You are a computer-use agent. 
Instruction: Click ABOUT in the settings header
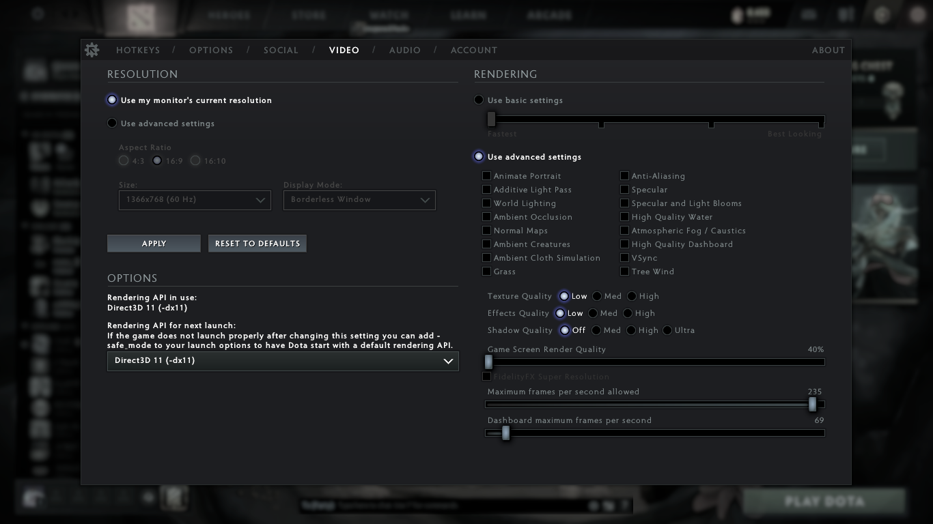pyautogui.click(x=828, y=50)
